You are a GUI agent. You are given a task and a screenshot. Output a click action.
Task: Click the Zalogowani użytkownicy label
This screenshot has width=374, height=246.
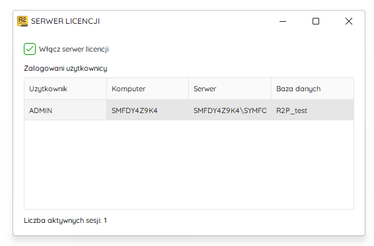point(65,69)
